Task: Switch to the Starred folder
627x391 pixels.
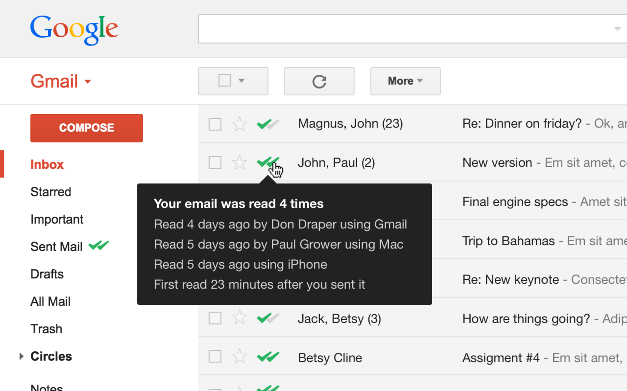Action: pos(51,192)
